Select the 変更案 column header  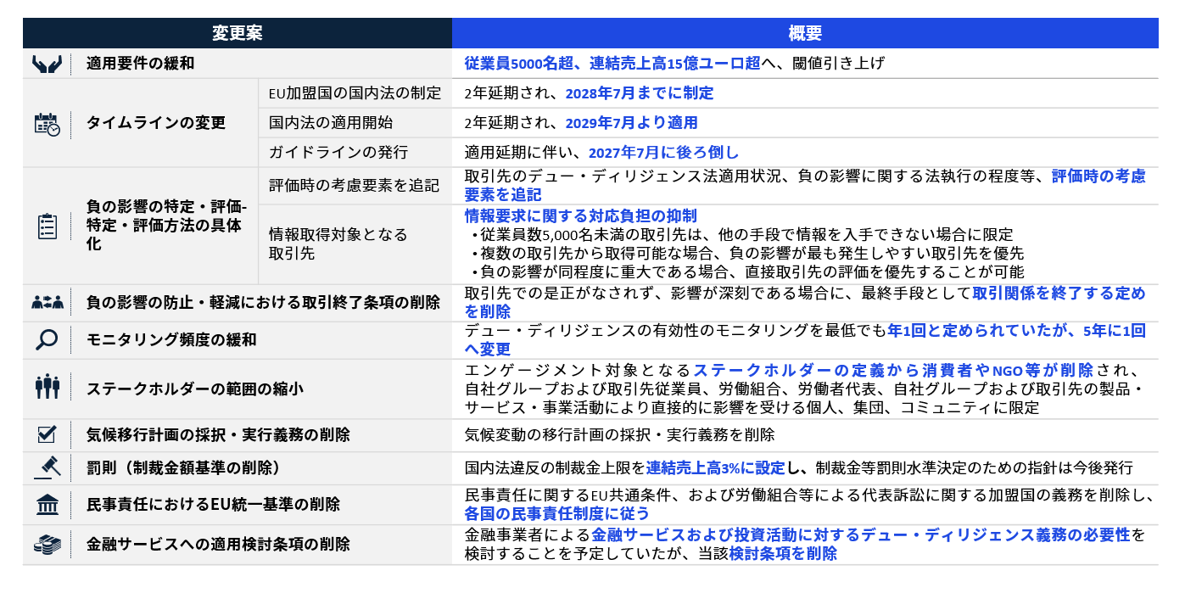click(x=237, y=33)
